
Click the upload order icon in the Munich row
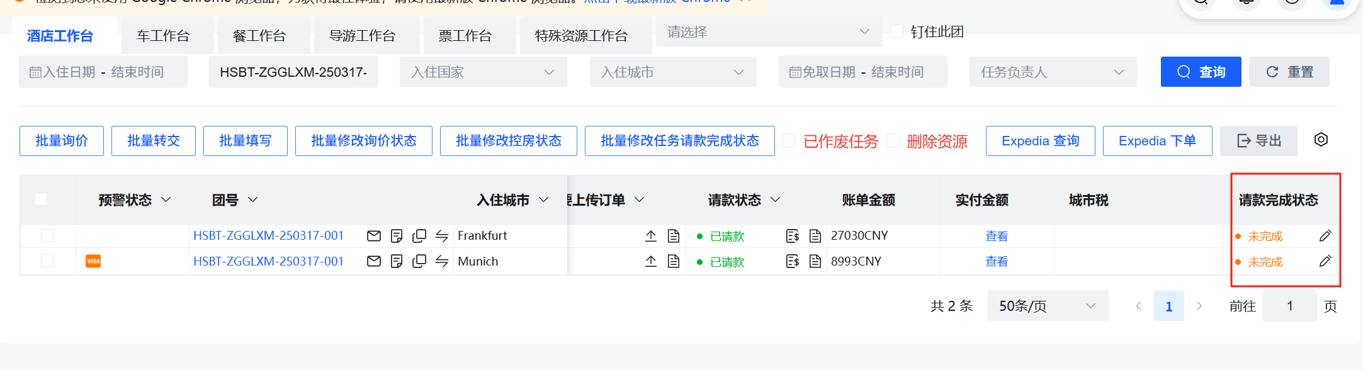pyautogui.click(x=651, y=261)
